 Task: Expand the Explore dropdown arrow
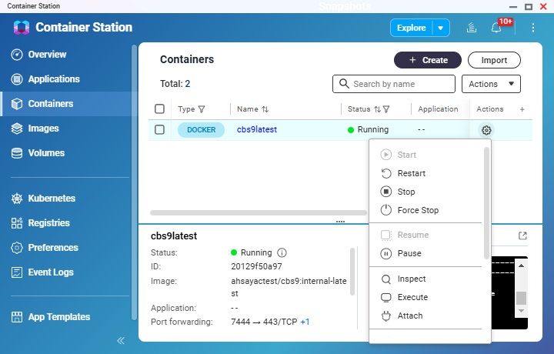pos(441,28)
